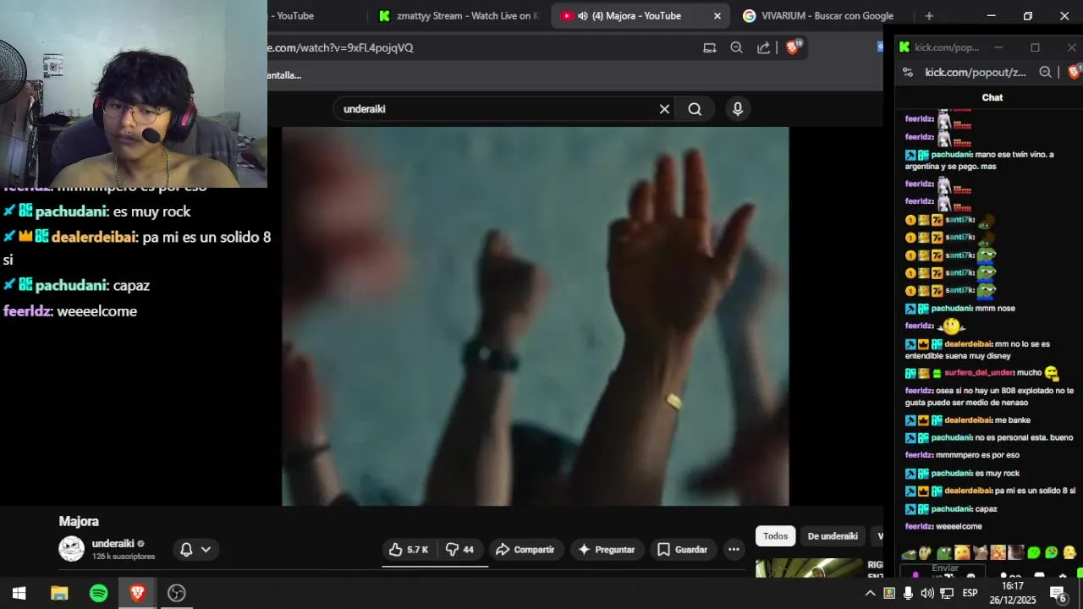This screenshot has height=609, width=1083.
Task: Switch to VIVARIUM Google search tab
Action: point(818,16)
